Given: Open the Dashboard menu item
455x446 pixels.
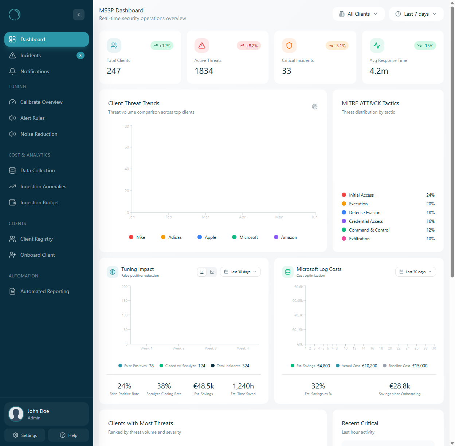Looking at the screenshot, I should coord(47,39).
